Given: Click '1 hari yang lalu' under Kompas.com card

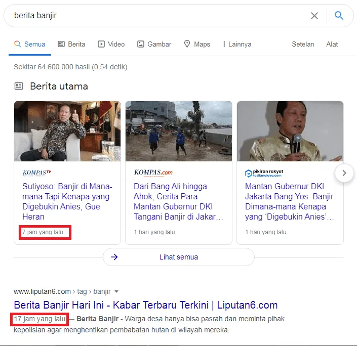Looking at the screenshot, I should point(154,232).
